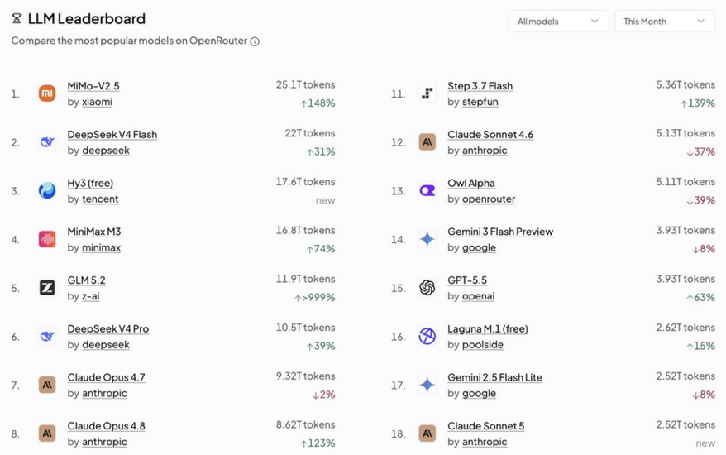This screenshot has width=726, height=455.
Task: Open the Claude Sonnet 5 model link
Action: [x=485, y=426]
